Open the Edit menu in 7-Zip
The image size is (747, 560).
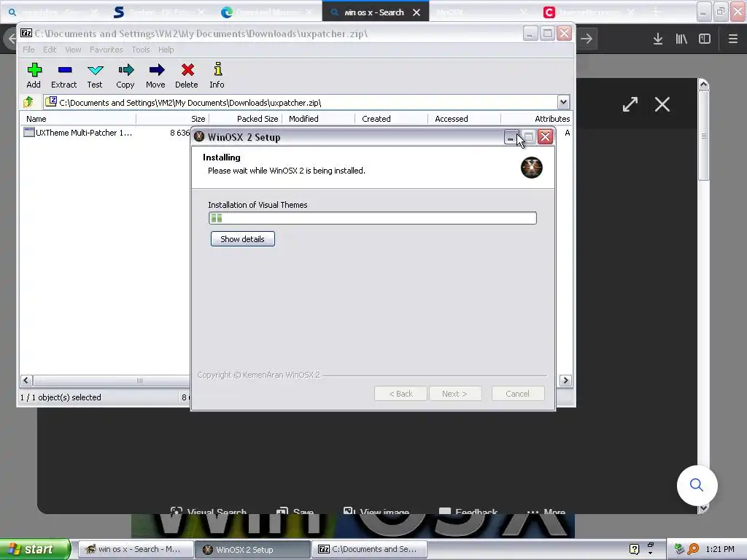[50, 50]
